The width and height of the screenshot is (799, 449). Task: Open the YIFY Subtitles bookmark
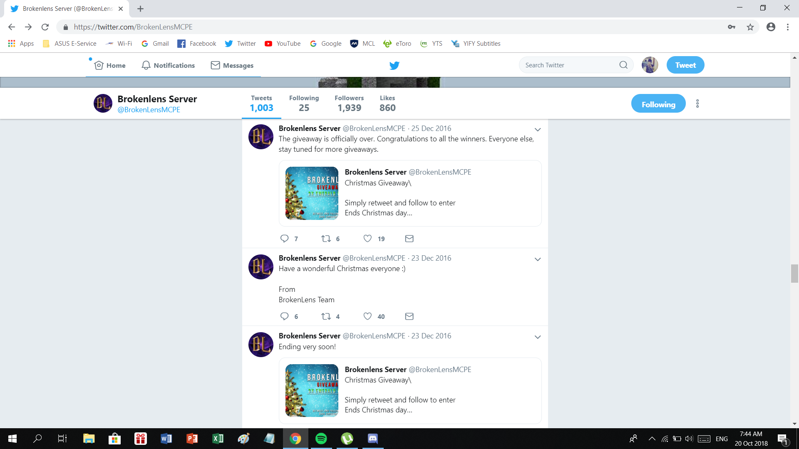pyautogui.click(x=476, y=44)
